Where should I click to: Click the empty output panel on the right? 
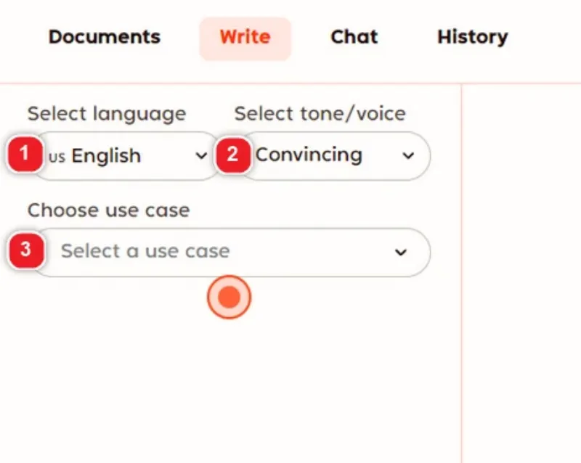tap(521, 274)
